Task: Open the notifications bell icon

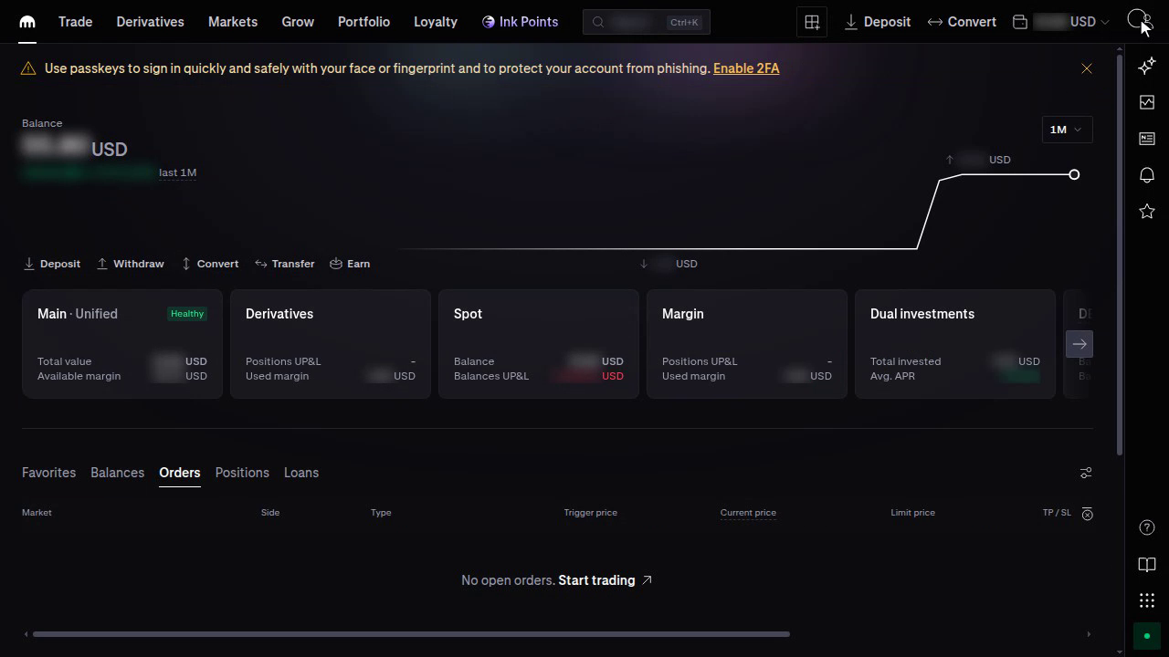Action: click(1147, 175)
